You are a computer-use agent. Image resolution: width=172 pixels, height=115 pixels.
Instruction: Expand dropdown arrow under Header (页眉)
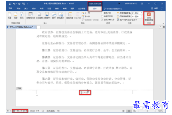[x=10, y=20]
